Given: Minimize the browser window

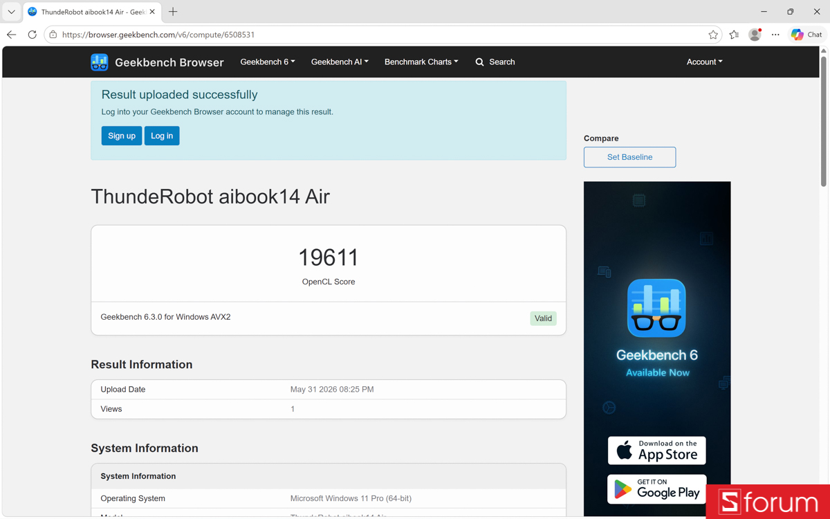Looking at the screenshot, I should coord(764,12).
